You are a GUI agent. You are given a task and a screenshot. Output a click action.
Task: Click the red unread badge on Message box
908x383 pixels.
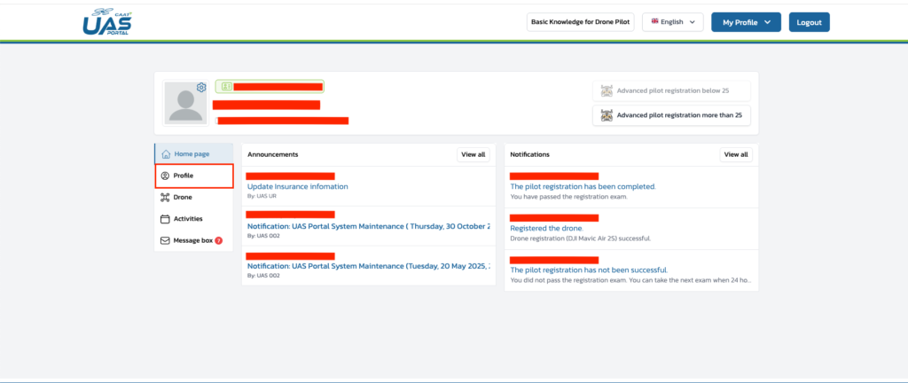[x=218, y=240]
